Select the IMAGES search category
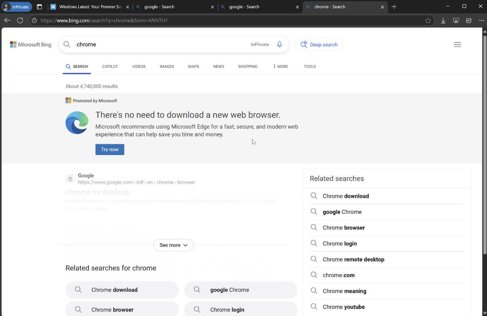Screen dimensions: 487x316 click(167, 66)
